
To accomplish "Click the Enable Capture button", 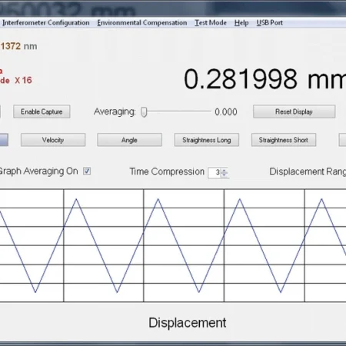I will pos(42,111).
